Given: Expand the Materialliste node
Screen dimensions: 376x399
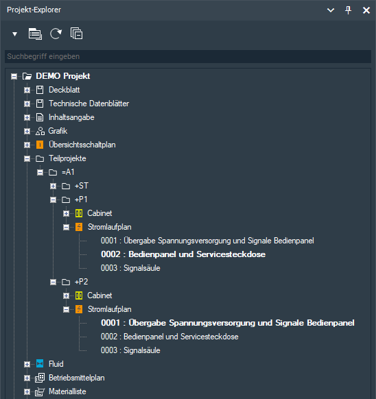Looking at the screenshot, I should pos(27,391).
